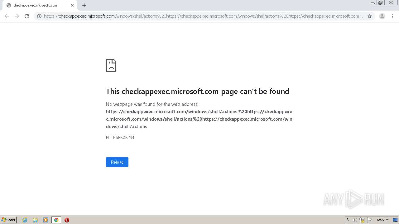
Task: Click the browser forward arrow
Action: [x=17, y=16]
